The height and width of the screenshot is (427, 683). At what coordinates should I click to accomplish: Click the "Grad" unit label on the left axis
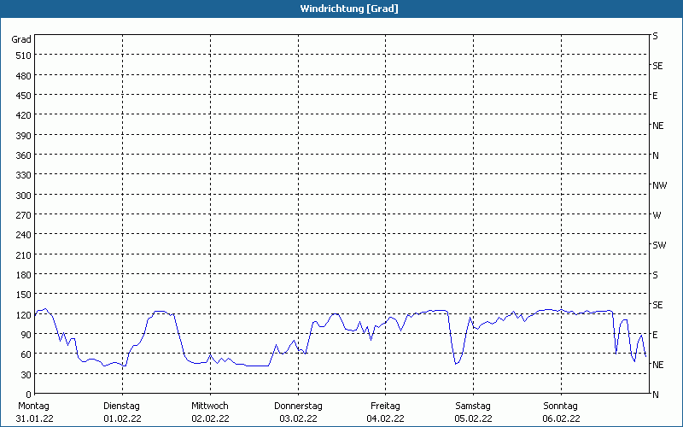click(21, 39)
